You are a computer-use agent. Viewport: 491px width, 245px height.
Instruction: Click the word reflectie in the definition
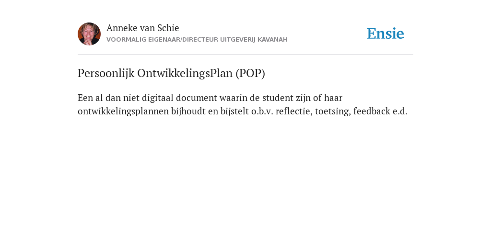[x=294, y=111]
